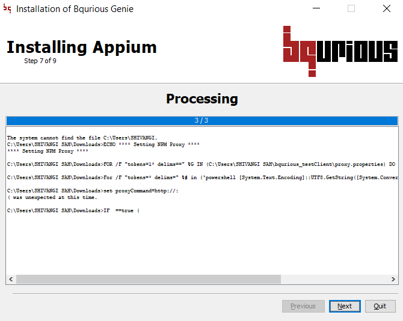The width and height of the screenshot is (403, 321).
Task: Select 'The system cannot find the file' line
Action: [82, 138]
